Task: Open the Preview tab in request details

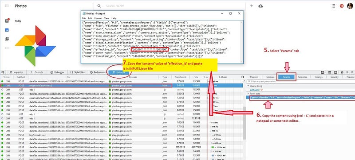Action: click(x=350, y=77)
